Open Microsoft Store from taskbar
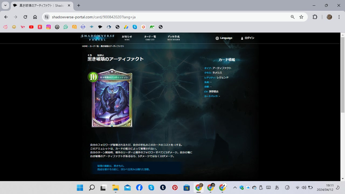The image size is (345, 194). (x=187, y=188)
